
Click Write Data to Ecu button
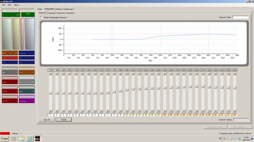pos(240,127)
